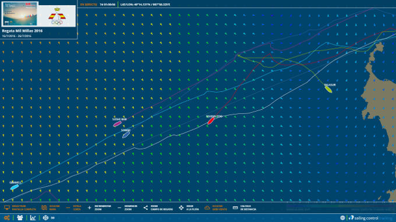Toggle the map display option
The image size is (396, 222).
51,208
